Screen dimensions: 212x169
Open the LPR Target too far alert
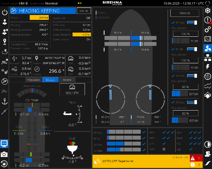click(x=141, y=161)
